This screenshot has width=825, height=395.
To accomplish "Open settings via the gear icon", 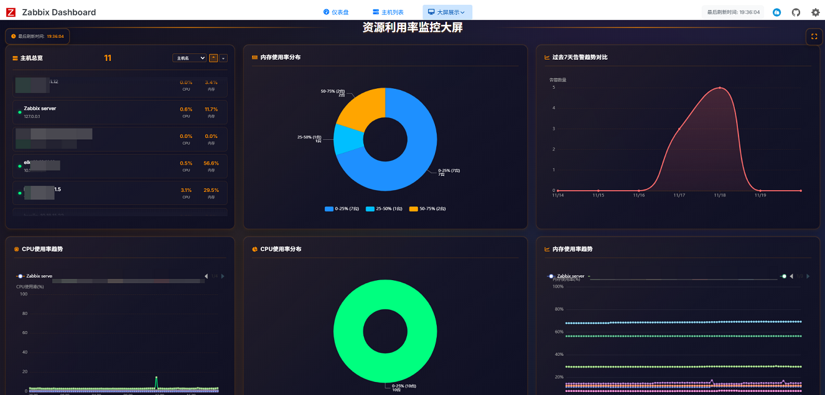I will pyautogui.click(x=815, y=12).
